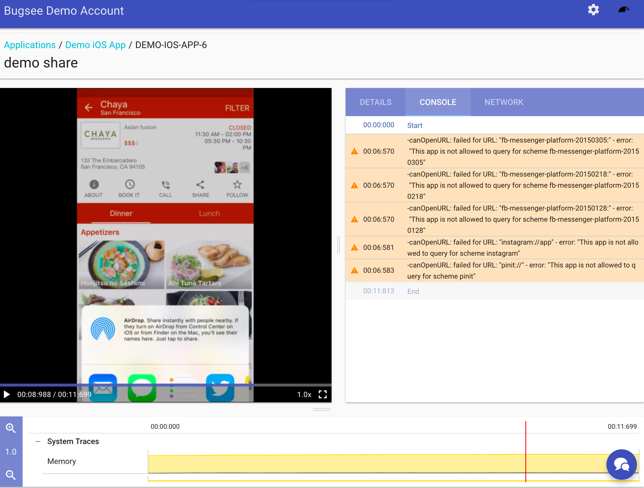
Task: Click the 00:11:699 timeline end label
Action: point(622,426)
